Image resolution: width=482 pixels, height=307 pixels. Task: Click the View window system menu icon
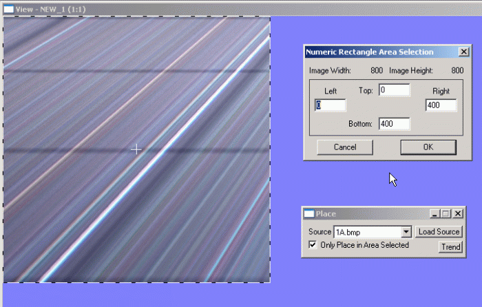9,9
